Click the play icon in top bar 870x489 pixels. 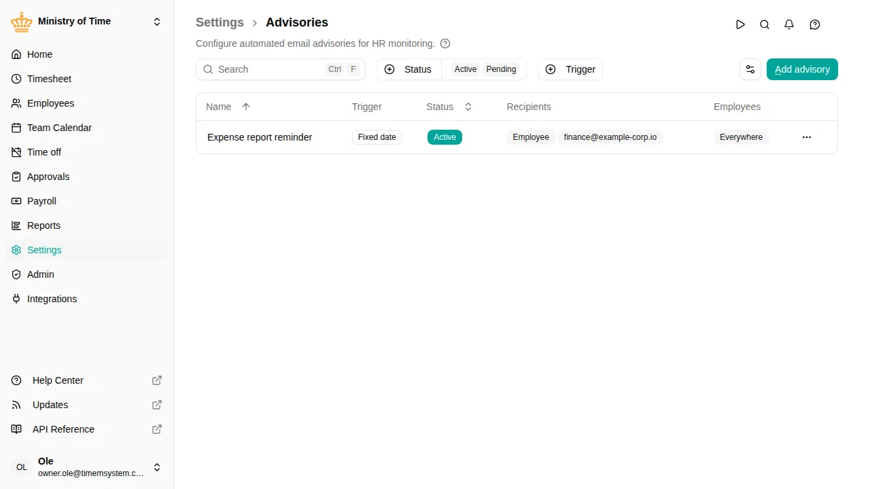click(740, 24)
